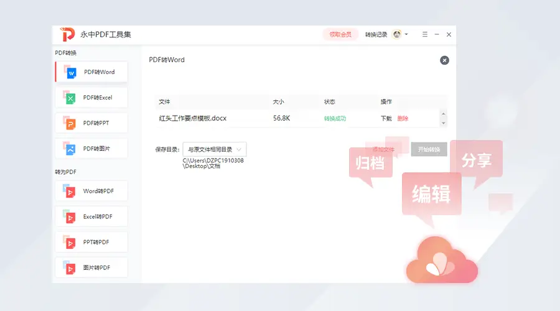
Task: Click the 领取会员 membership button
Action: click(340, 35)
